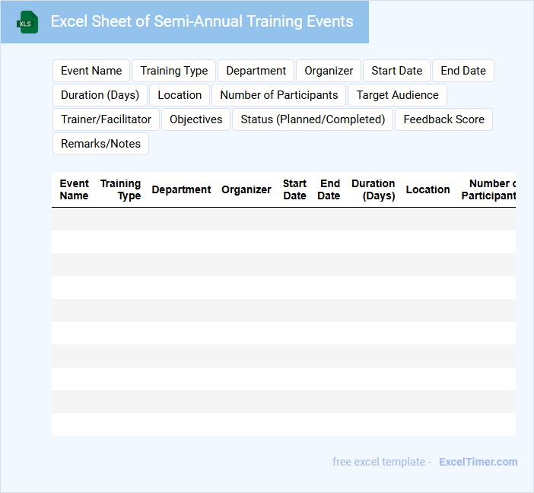
Task: Select the Training Type tag
Action: tap(174, 71)
